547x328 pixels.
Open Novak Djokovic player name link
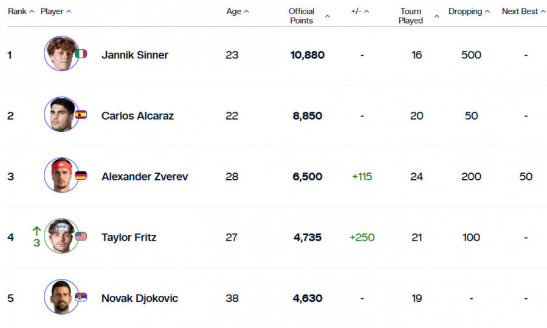[x=140, y=298]
